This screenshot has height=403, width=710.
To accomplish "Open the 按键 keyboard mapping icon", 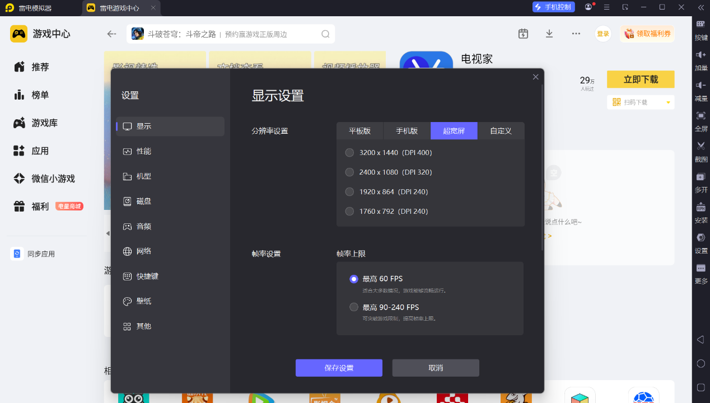I will [x=700, y=25].
